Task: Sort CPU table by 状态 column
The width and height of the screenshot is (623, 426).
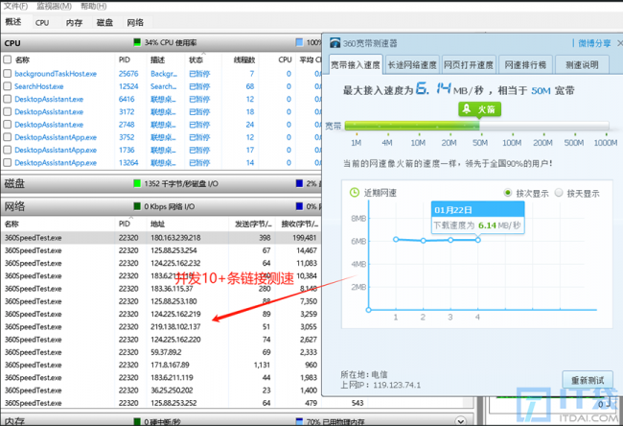Action: pyautogui.click(x=196, y=59)
